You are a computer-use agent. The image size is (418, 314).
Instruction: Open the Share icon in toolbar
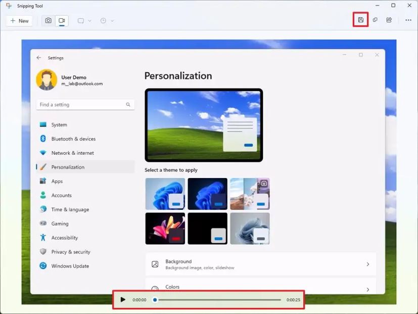[x=389, y=20]
